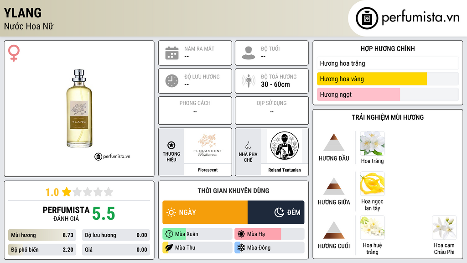Click the Độ lưu hương 0.00 score box
The image size is (467, 263).
tap(116, 235)
